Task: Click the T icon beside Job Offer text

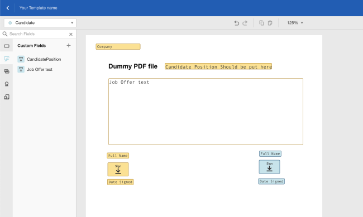Action: [21, 69]
